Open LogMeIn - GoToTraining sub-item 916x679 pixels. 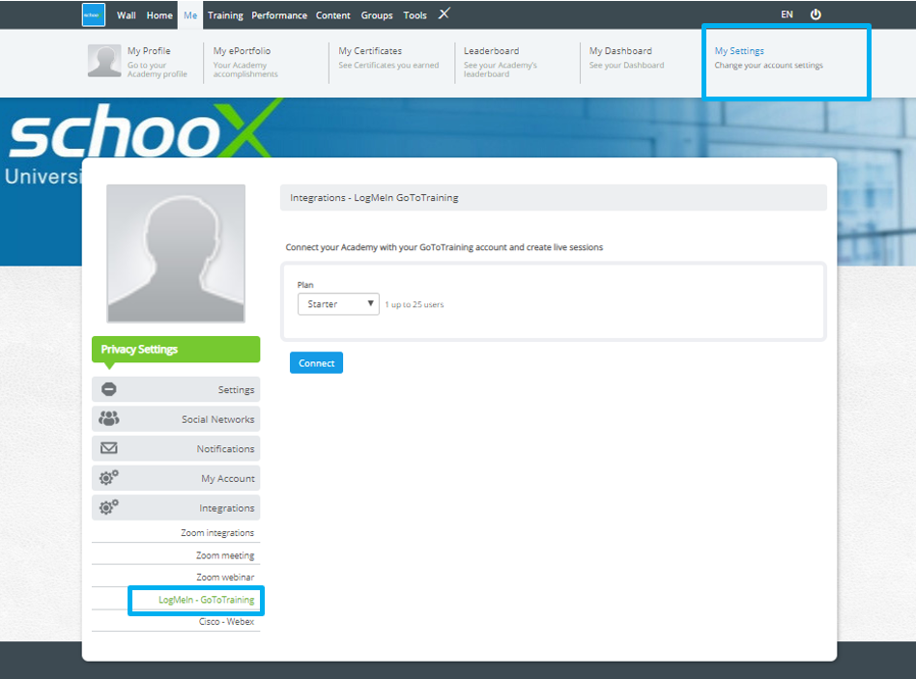coord(206,600)
